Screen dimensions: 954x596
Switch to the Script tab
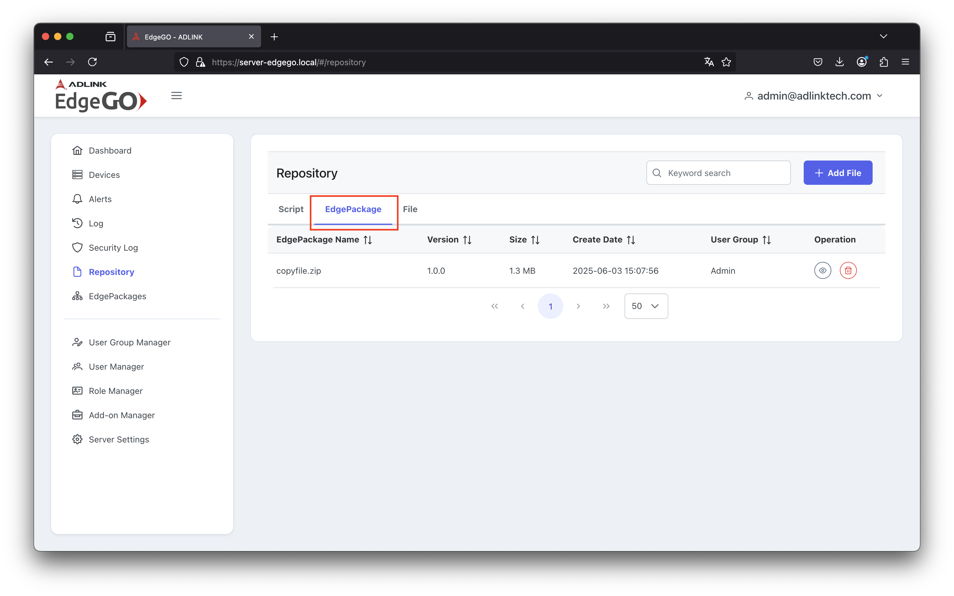tap(291, 209)
